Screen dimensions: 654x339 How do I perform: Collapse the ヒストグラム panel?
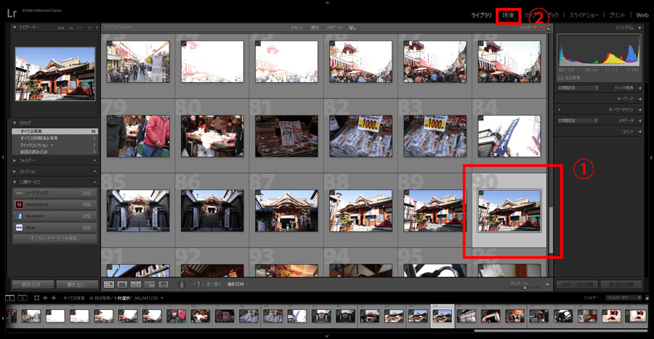[x=639, y=28]
